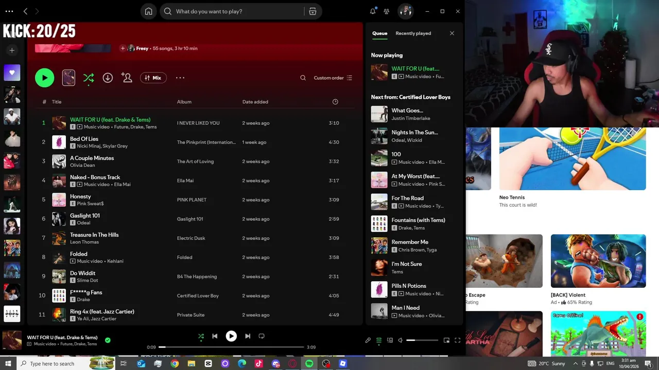Go back with the left arrow
Viewport: 659px width, 370px height.
click(25, 11)
